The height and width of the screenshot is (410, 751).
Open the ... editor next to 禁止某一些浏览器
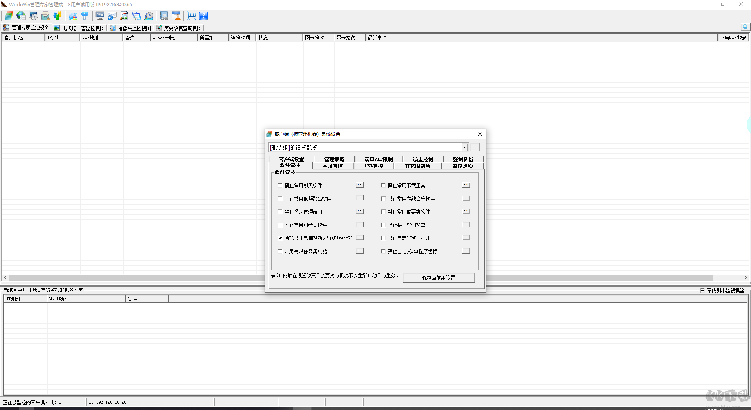click(466, 225)
